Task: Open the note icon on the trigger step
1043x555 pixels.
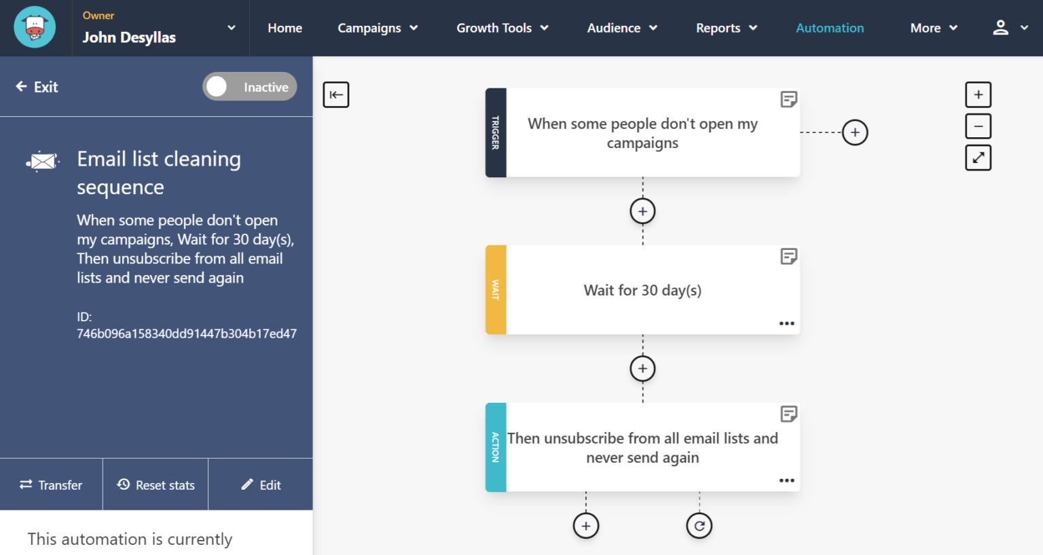Action: [x=788, y=99]
